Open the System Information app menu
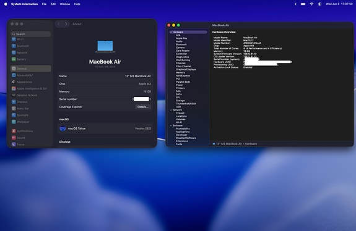 (24, 4)
